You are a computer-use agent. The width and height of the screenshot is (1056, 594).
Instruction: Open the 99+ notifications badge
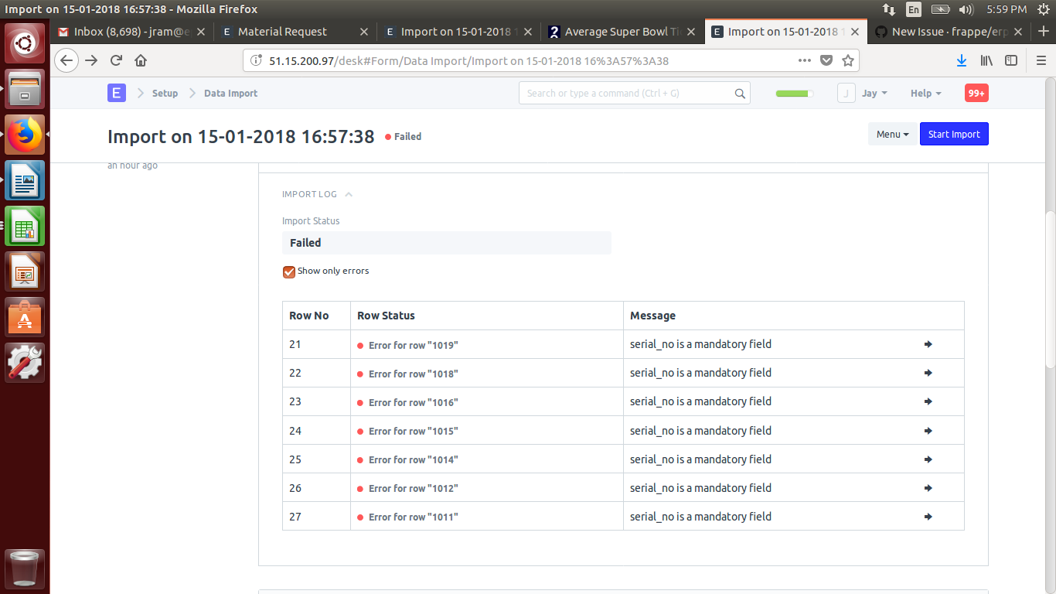pos(976,93)
